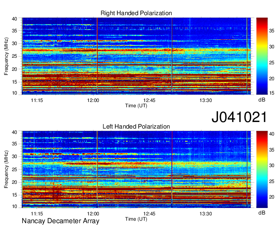The width and height of the screenshot is (279, 226).
Task: Click the 12:45 tick label on lower plot
Action: pos(149,214)
